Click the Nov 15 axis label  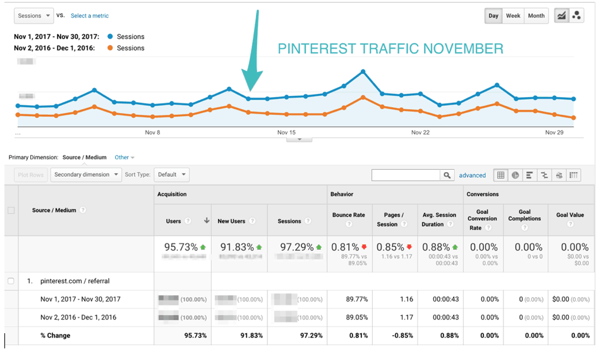pos(286,133)
